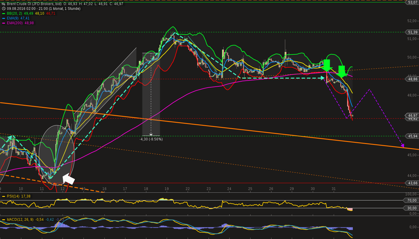Click the measurement label '-4,30 (-8.56%)'
The height and width of the screenshot is (239, 419).
(151, 139)
